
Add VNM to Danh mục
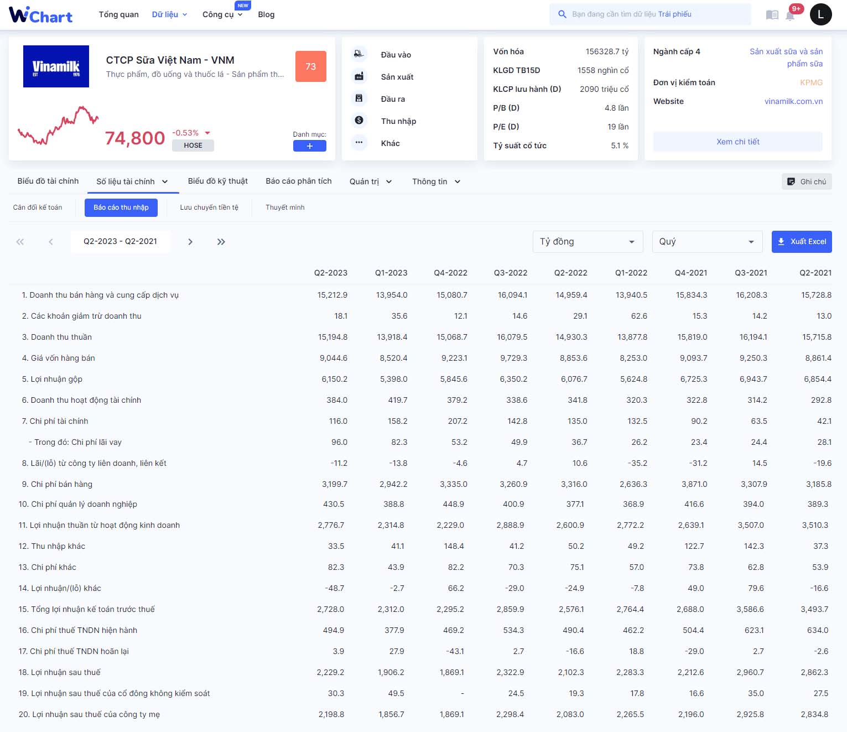pyautogui.click(x=309, y=146)
